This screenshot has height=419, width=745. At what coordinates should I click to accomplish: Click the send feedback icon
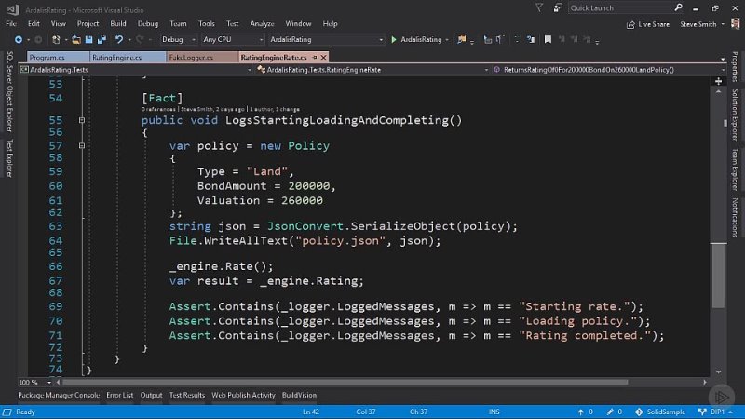point(558,7)
